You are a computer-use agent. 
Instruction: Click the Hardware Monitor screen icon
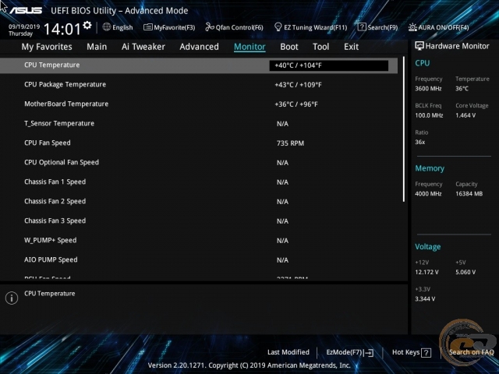(x=419, y=46)
